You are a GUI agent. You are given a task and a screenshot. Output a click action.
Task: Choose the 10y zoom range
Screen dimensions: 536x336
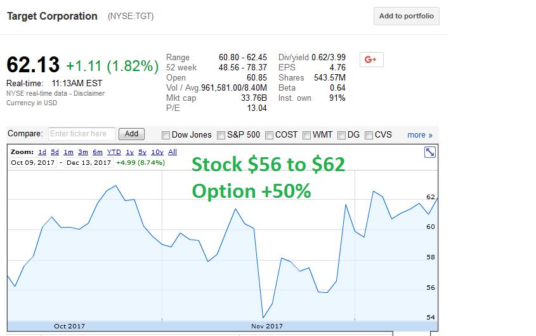point(157,152)
